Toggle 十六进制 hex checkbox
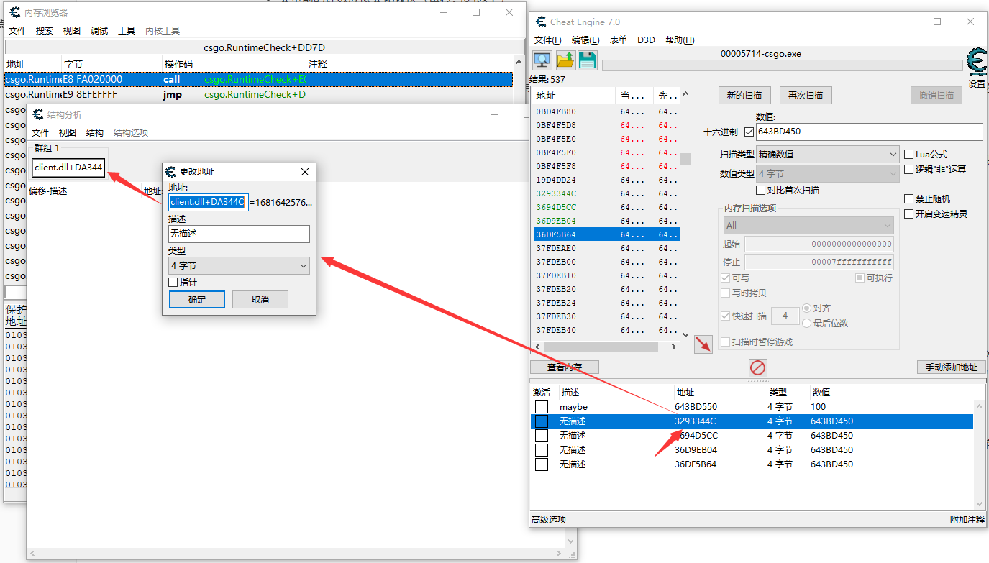Image resolution: width=989 pixels, height=563 pixels. 749,132
